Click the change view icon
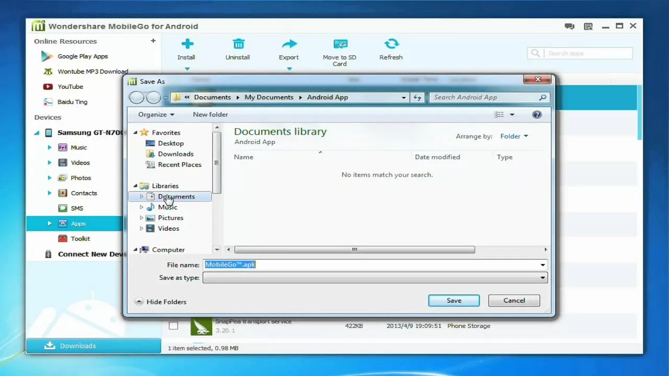Viewport: 669px width, 376px height. pyautogui.click(x=499, y=115)
